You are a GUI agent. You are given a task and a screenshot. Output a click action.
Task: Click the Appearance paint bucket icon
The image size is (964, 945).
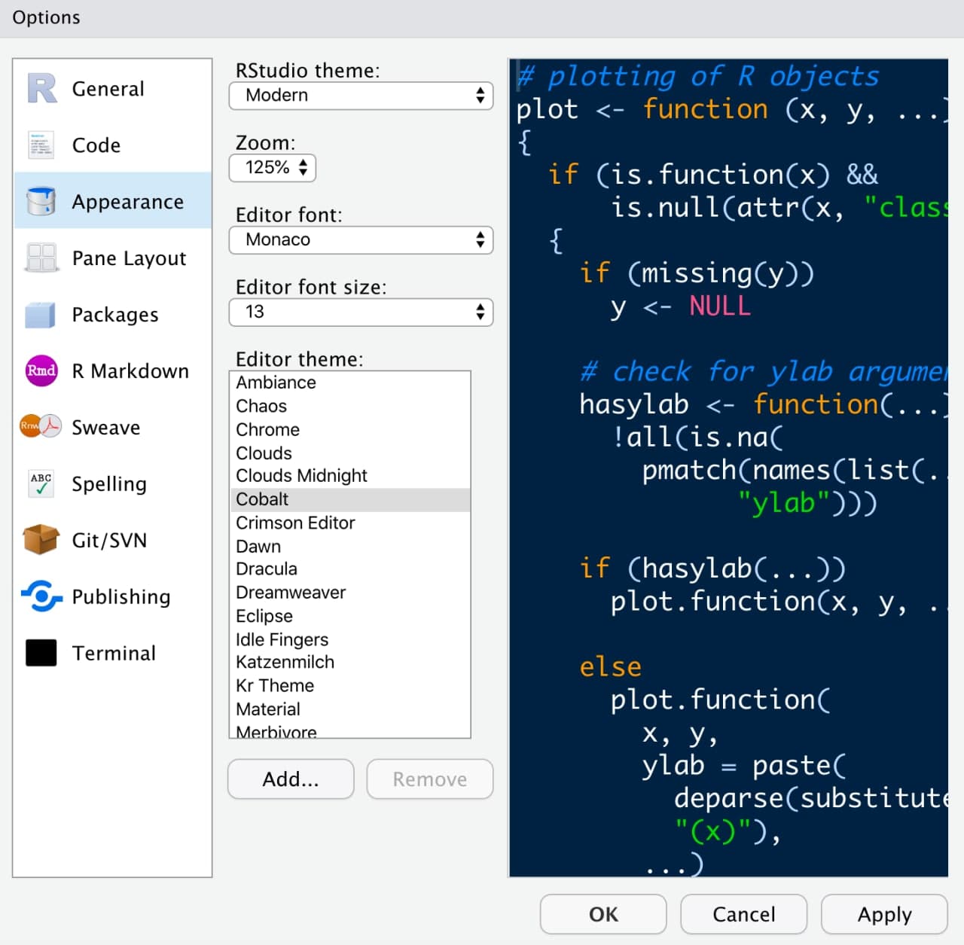pyautogui.click(x=41, y=201)
